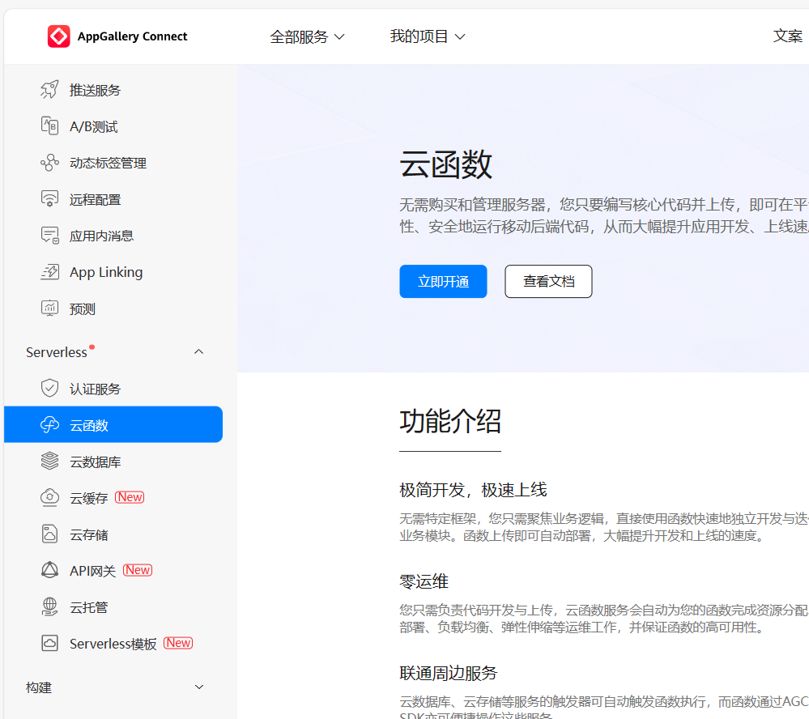The height and width of the screenshot is (719, 809).
Task: Click the 功能介绍 heading
Action: (x=450, y=421)
